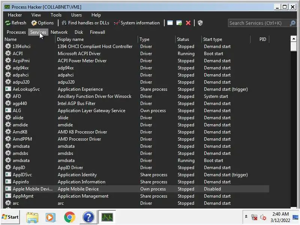Open the Hacker menu
Image resolution: width=300 pixels, height=225 pixels.
click(15, 15)
